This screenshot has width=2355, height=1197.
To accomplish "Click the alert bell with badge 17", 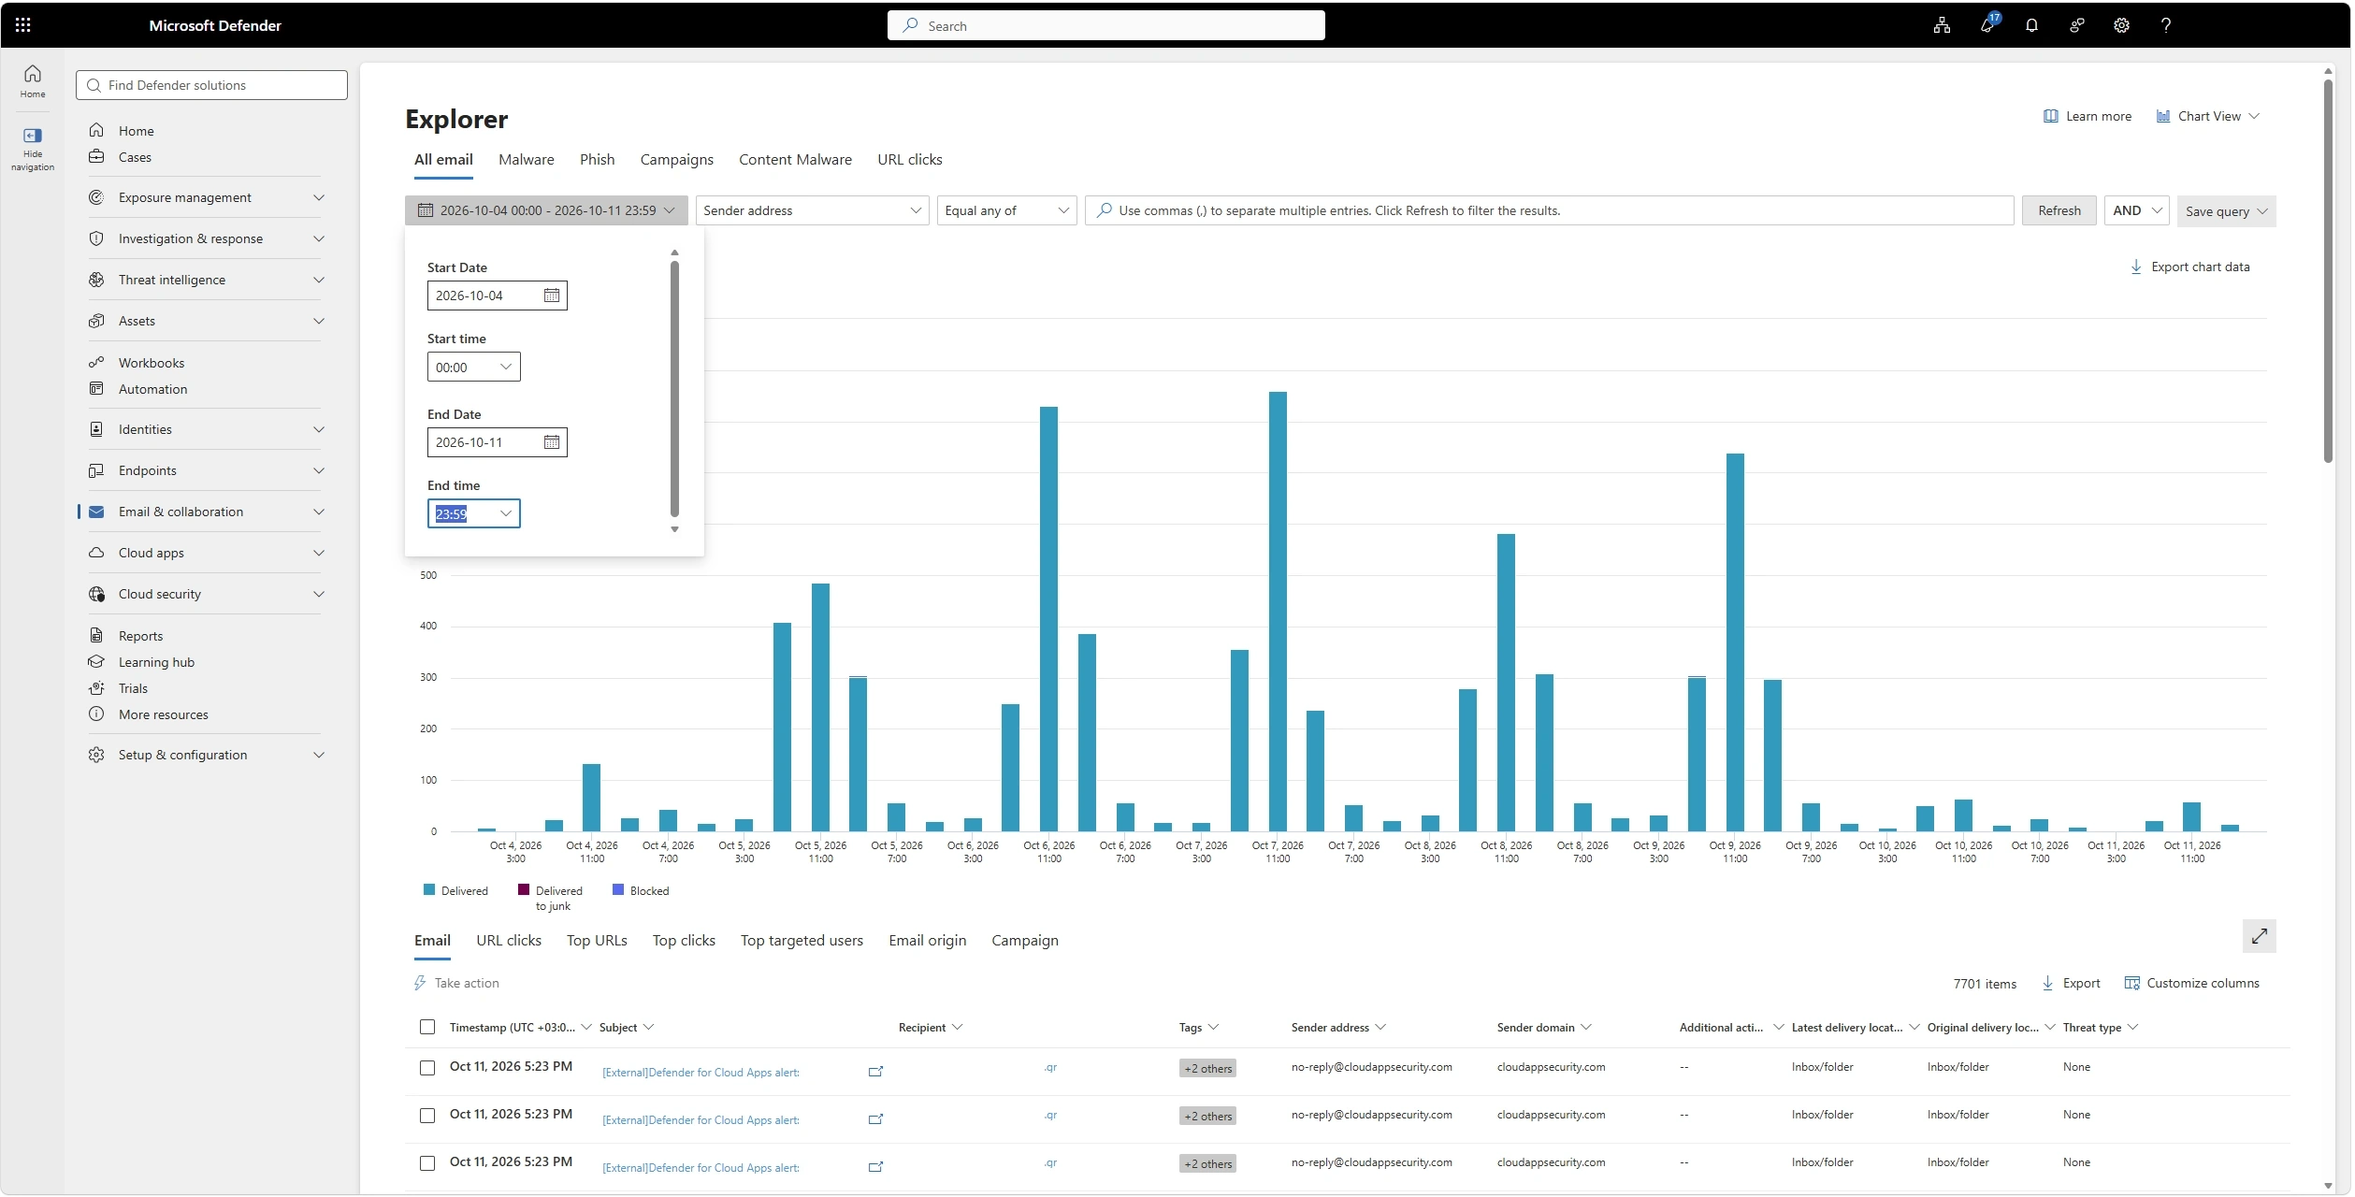I will (x=1989, y=23).
